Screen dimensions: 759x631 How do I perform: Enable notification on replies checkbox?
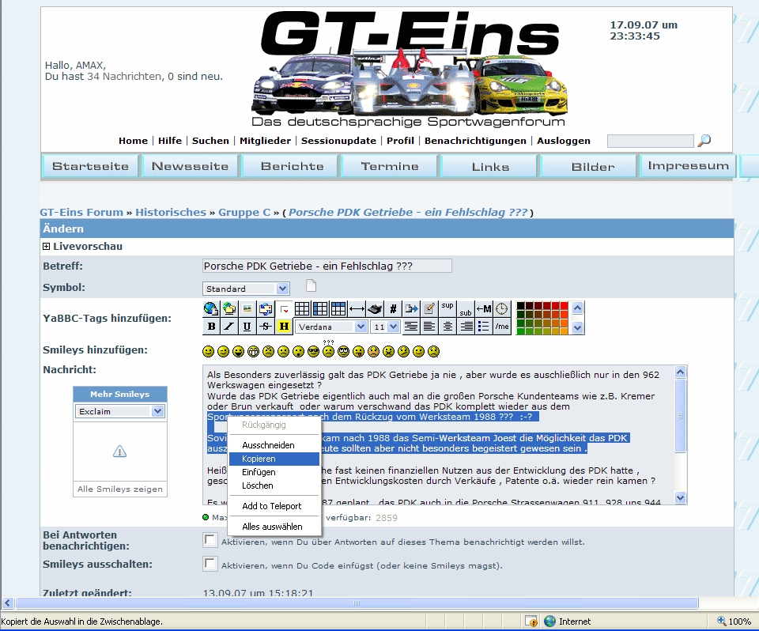click(210, 540)
